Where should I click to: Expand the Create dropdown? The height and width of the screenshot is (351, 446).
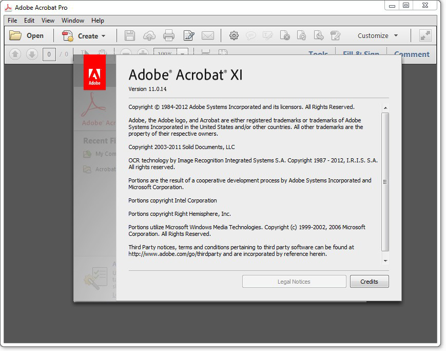[103, 36]
